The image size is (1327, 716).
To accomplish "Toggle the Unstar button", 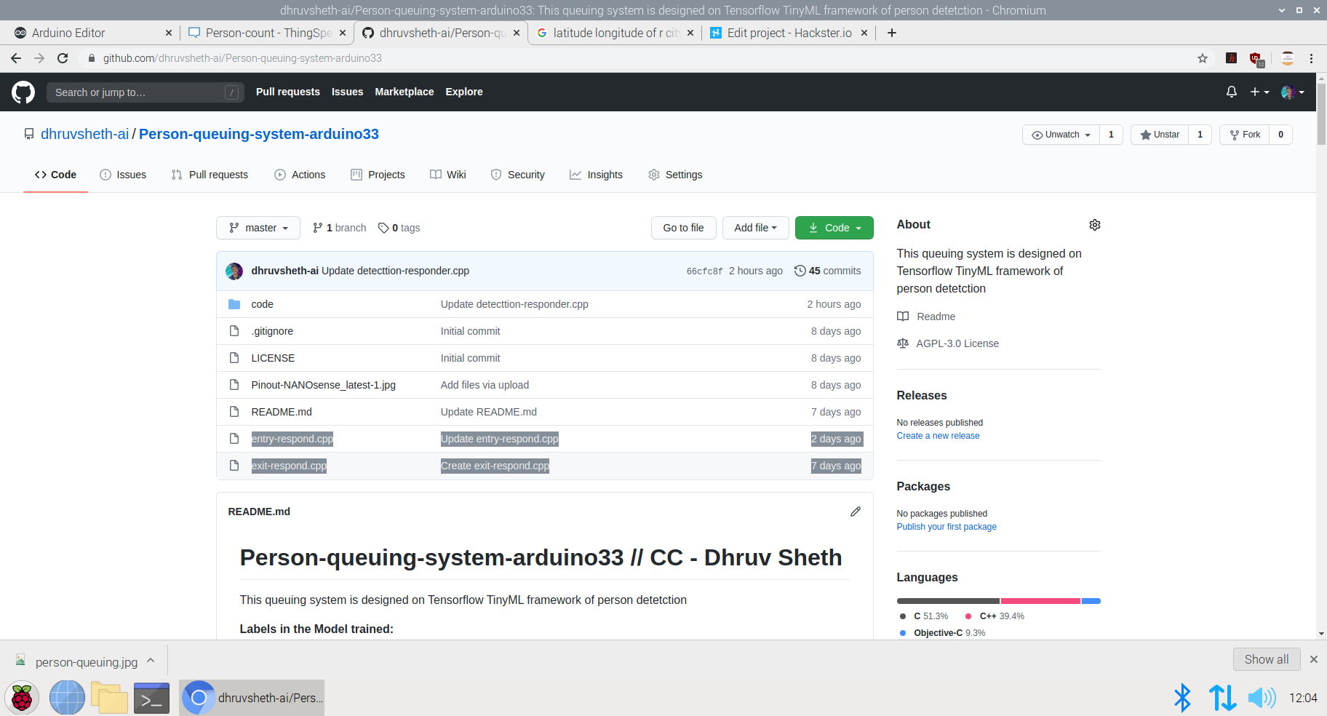I will coord(1160,135).
